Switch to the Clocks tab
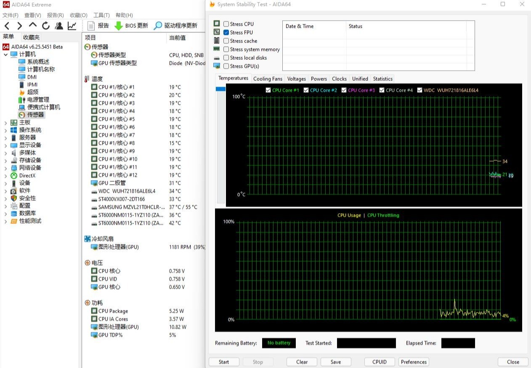The width and height of the screenshot is (531, 368). click(x=339, y=79)
